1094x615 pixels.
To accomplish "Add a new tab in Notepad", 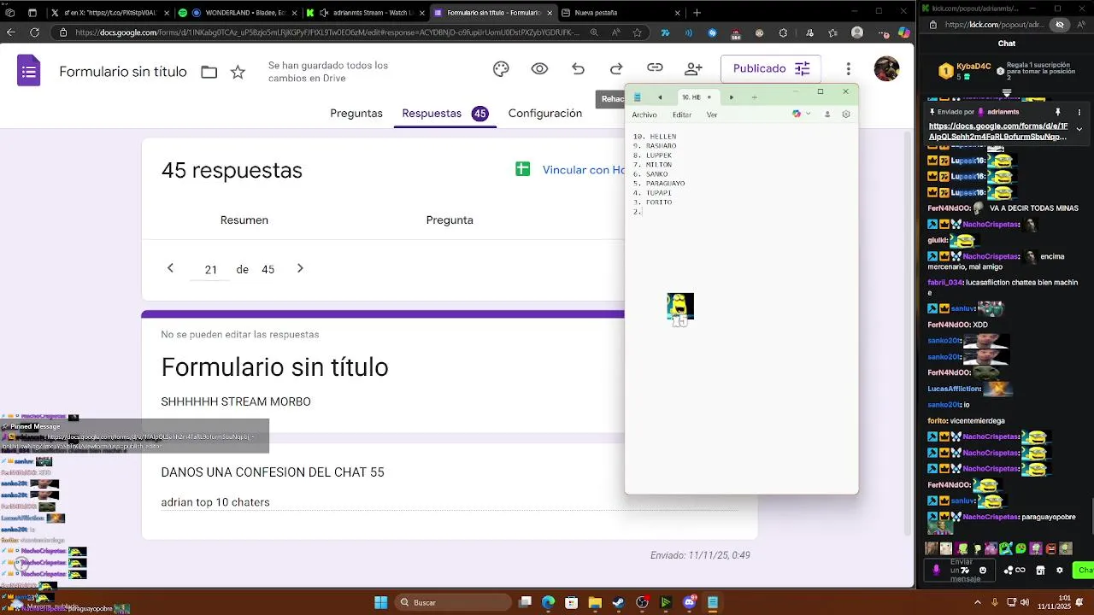I will 754,97.
